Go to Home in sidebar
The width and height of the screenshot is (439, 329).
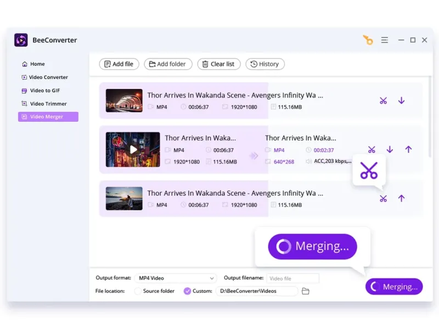[x=33, y=64]
